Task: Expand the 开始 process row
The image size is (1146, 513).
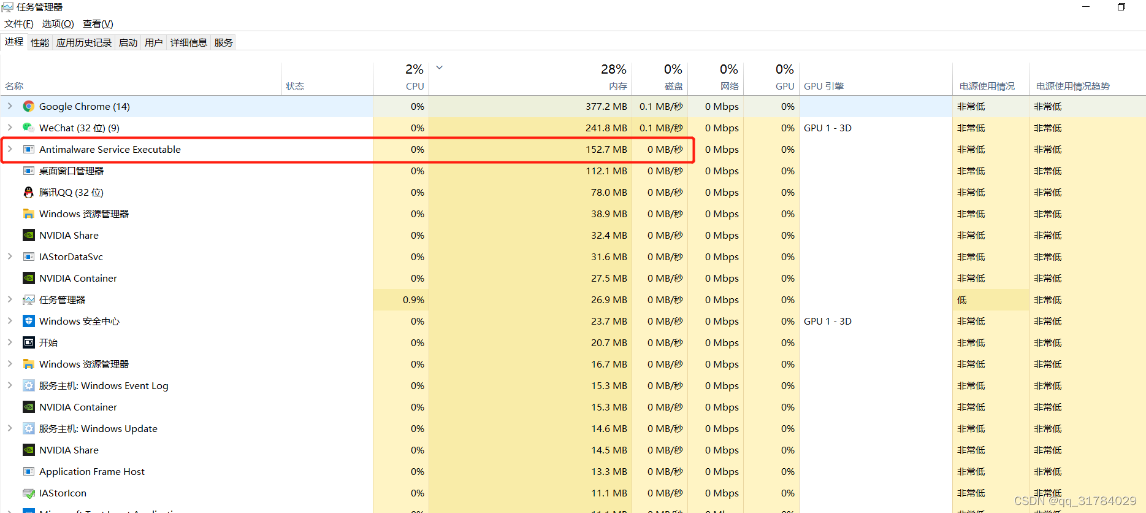Action: pyautogui.click(x=10, y=342)
